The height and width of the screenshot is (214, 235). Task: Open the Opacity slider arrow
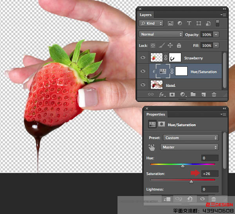(216, 34)
